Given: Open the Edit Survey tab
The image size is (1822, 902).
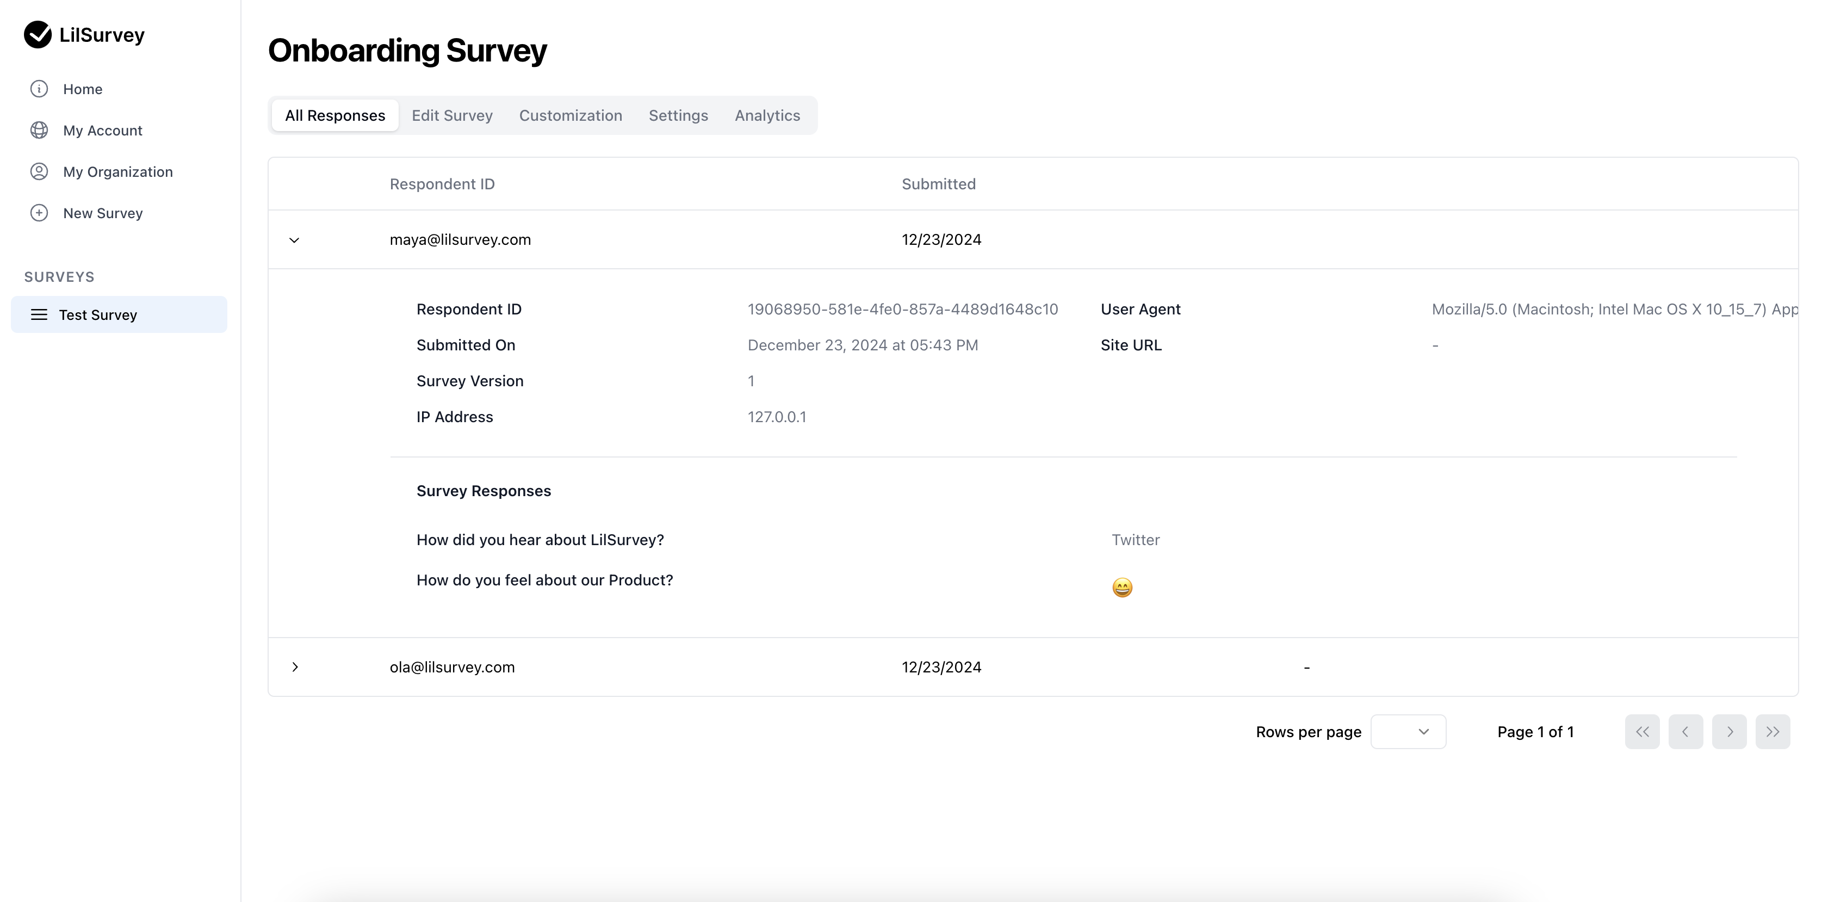Looking at the screenshot, I should click(x=452, y=115).
